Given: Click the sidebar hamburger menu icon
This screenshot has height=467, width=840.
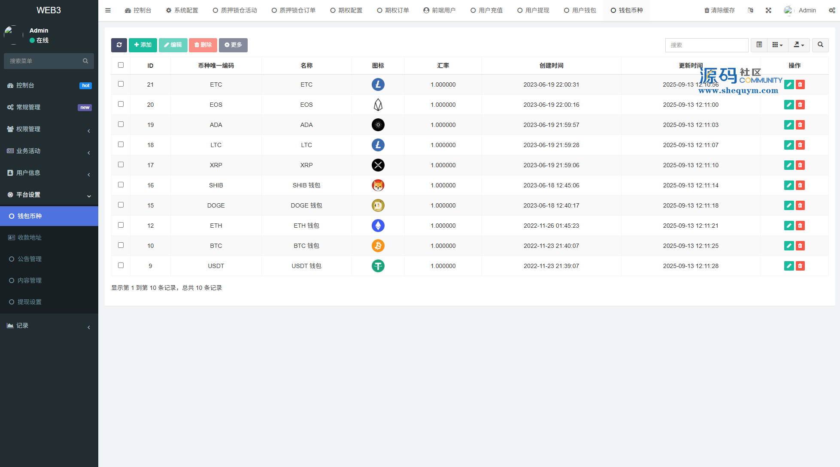Looking at the screenshot, I should (x=108, y=10).
